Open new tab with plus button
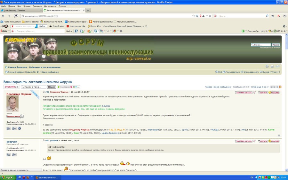The width and height of the screenshot is (288, 180). tap(88, 10)
